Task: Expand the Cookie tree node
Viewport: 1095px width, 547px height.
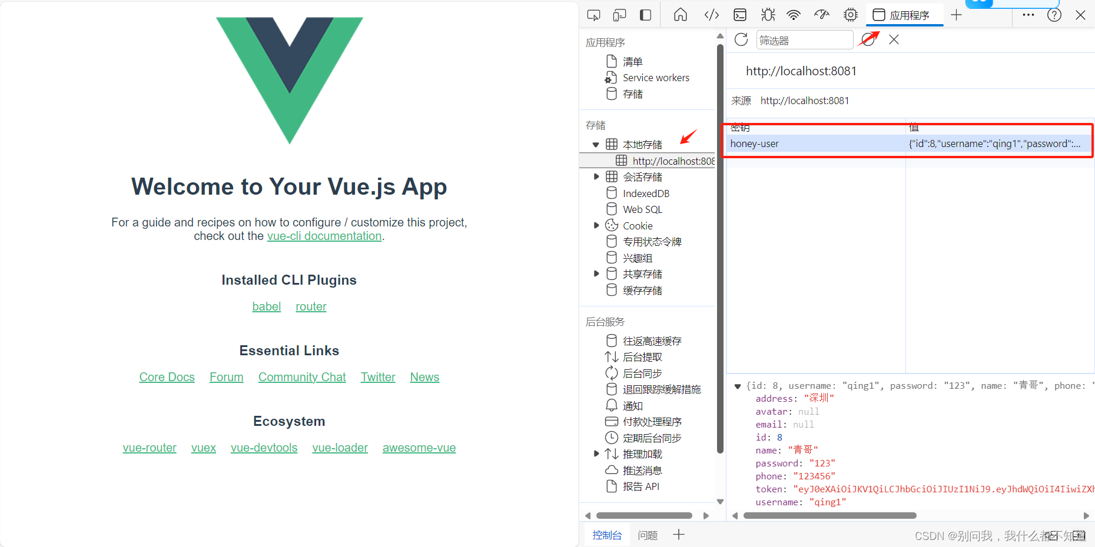Action: coord(596,225)
